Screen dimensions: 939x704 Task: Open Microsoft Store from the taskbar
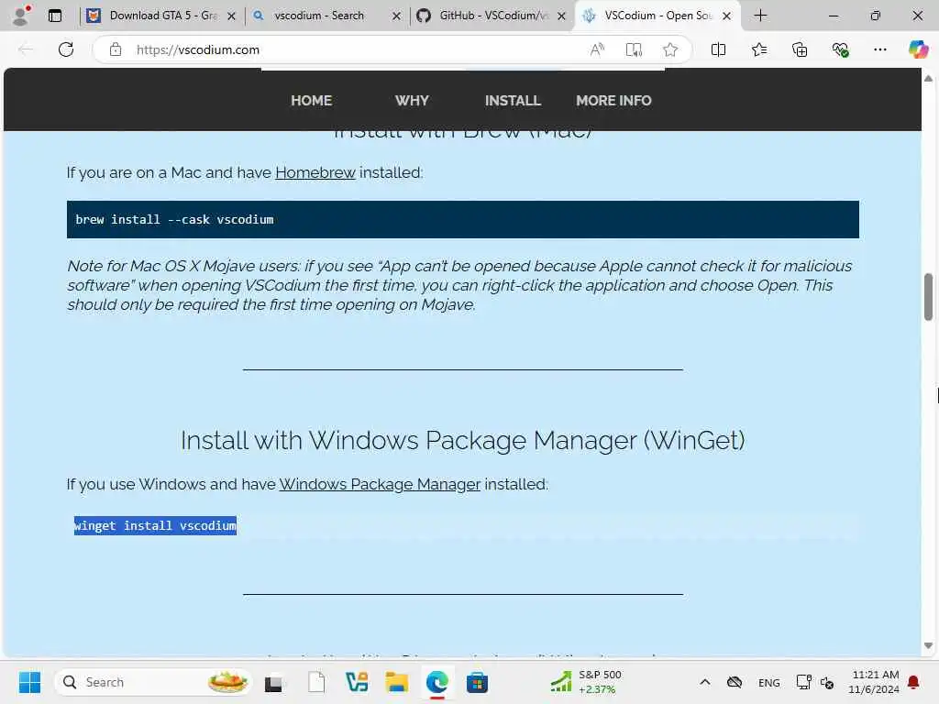coord(477,682)
